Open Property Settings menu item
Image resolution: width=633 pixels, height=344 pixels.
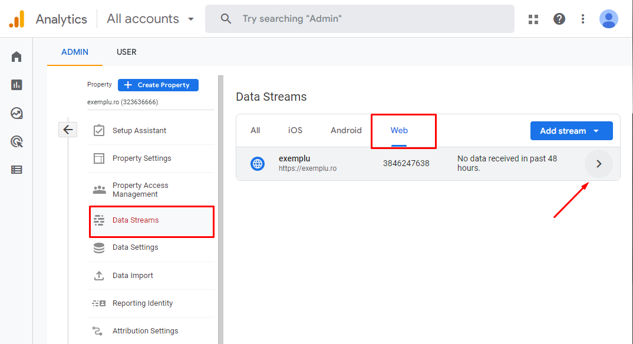pos(141,158)
